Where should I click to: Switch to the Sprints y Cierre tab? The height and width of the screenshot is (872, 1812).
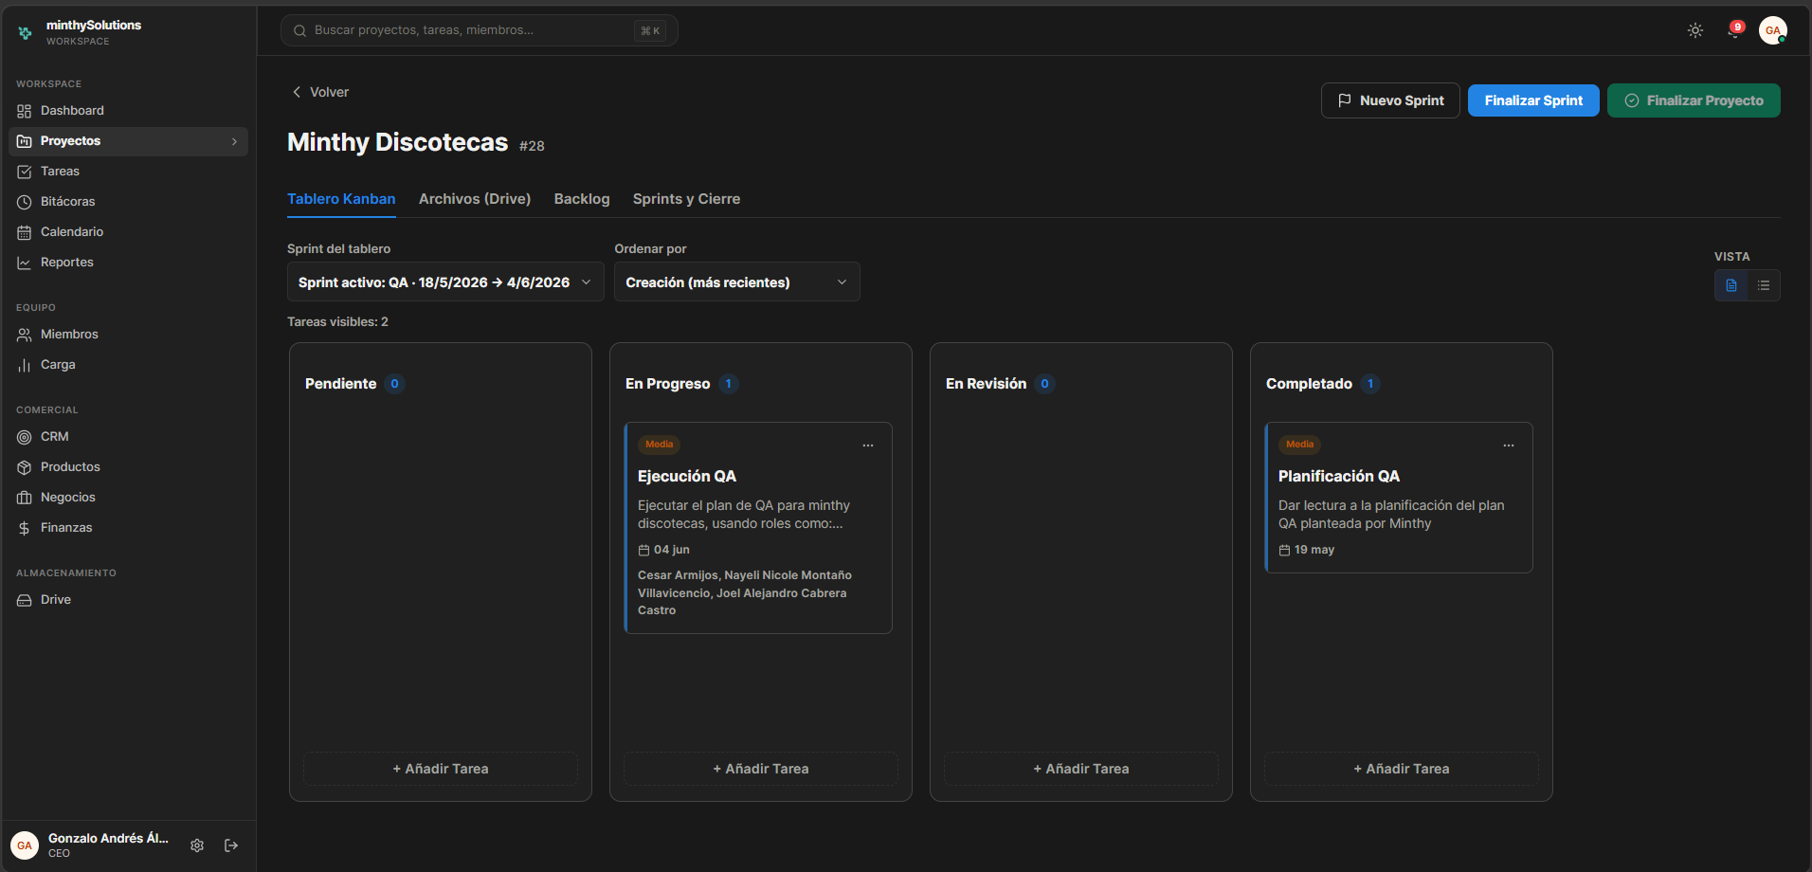pyautogui.click(x=686, y=199)
